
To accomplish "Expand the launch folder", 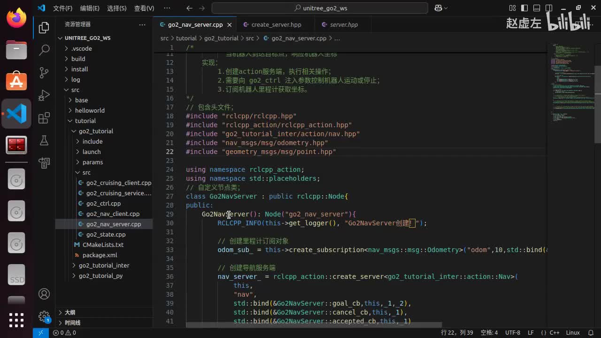I will (x=92, y=152).
